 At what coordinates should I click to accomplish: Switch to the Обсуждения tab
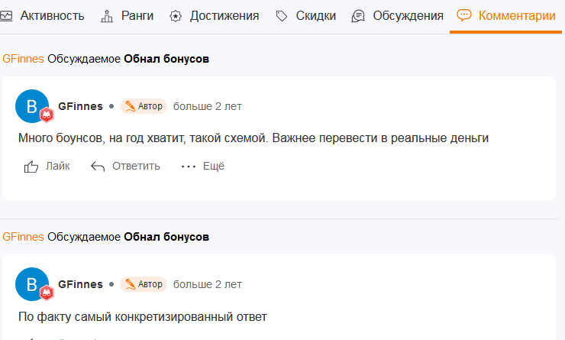coord(397,16)
